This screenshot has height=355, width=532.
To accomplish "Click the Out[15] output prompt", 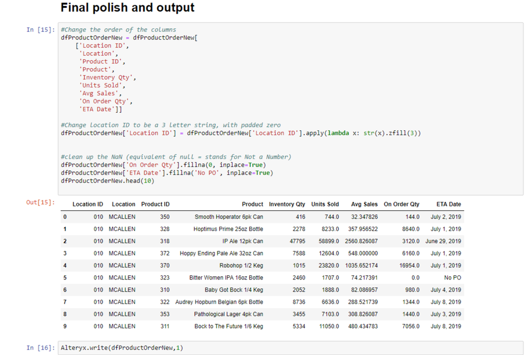I will [x=40, y=203].
